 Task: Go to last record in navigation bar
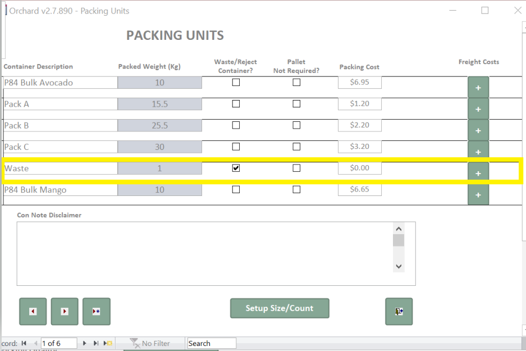96,343
